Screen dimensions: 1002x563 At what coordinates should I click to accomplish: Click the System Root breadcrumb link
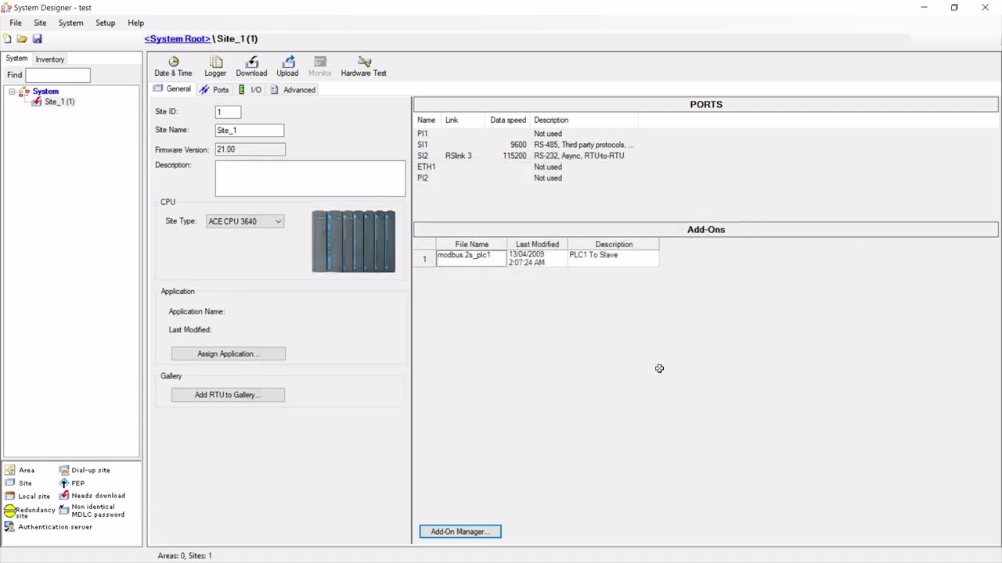click(x=177, y=39)
